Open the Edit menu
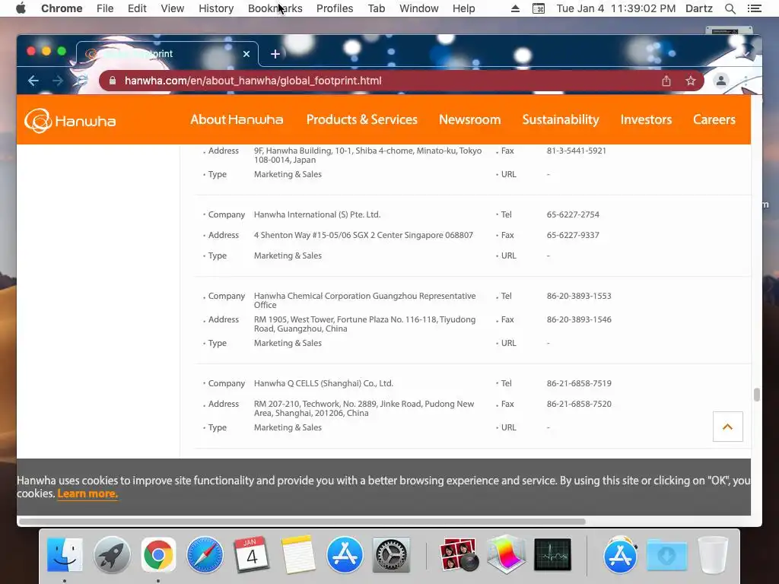 click(x=137, y=8)
